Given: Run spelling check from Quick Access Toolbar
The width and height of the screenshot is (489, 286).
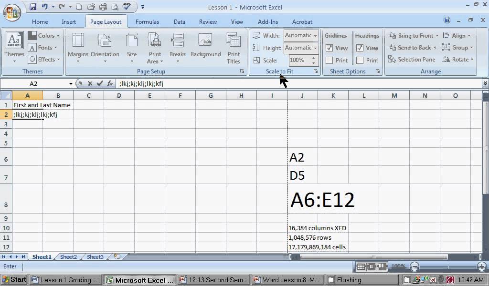Looking at the screenshot, I should coord(127,7).
